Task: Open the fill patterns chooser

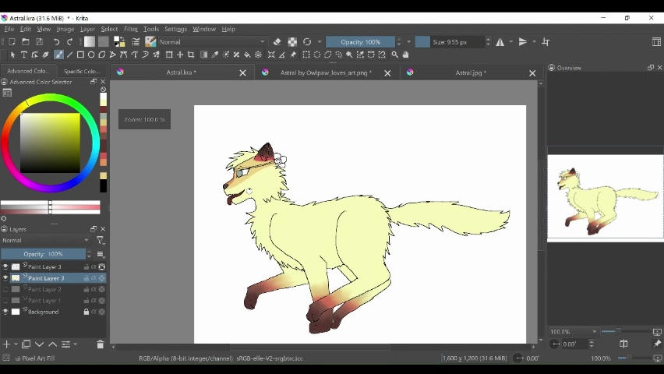Action: click(x=104, y=41)
